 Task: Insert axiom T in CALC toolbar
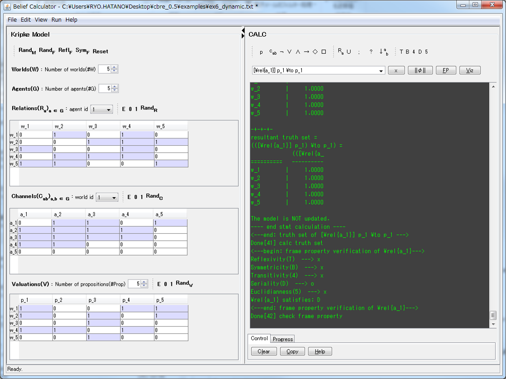(x=401, y=52)
